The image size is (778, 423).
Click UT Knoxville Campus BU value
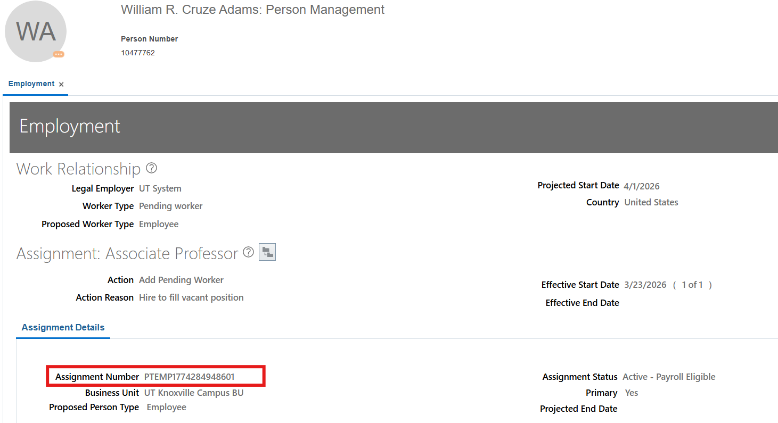point(194,393)
